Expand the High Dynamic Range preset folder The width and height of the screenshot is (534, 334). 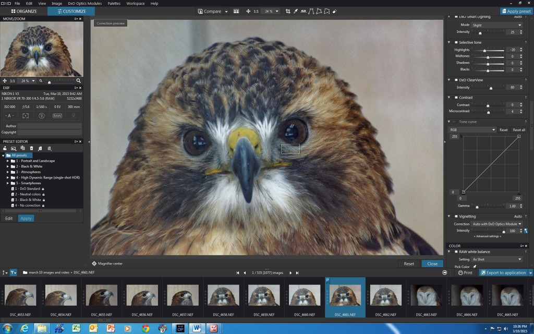pos(8,177)
